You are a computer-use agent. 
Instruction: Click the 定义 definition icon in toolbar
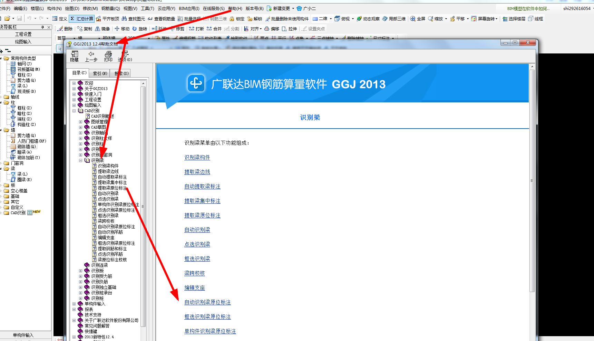55,19
